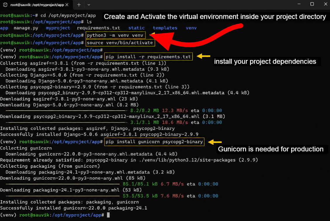Image resolution: width=330 pixels, height=221 pixels.
Task: Click "Collecting Django==5.0.6" output line
Action: 82,75
